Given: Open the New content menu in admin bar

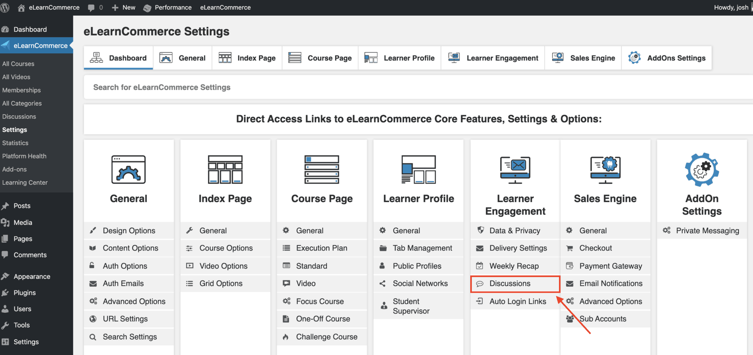Looking at the screenshot, I should pos(124,8).
